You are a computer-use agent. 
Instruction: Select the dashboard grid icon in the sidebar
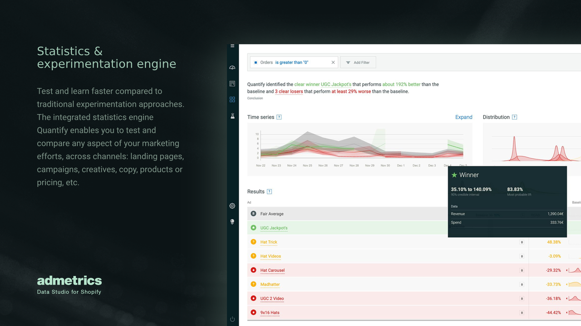click(232, 99)
